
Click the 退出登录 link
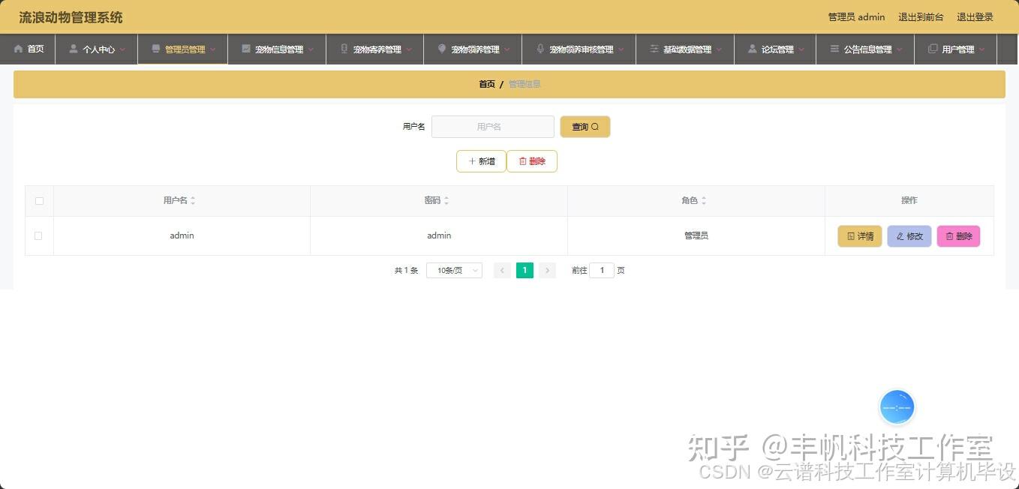click(x=975, y=17)
